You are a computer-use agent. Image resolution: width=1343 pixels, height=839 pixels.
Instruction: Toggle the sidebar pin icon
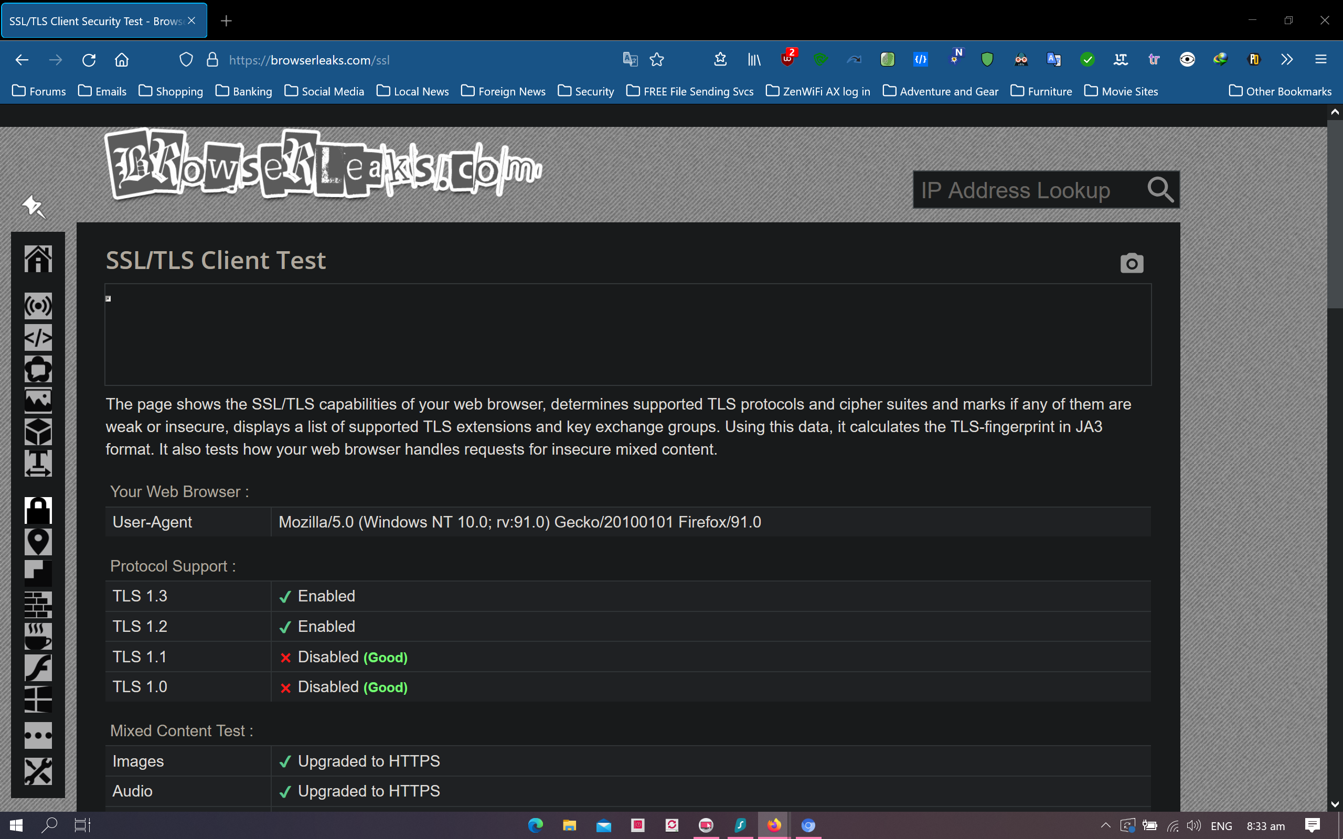(33, 206)
